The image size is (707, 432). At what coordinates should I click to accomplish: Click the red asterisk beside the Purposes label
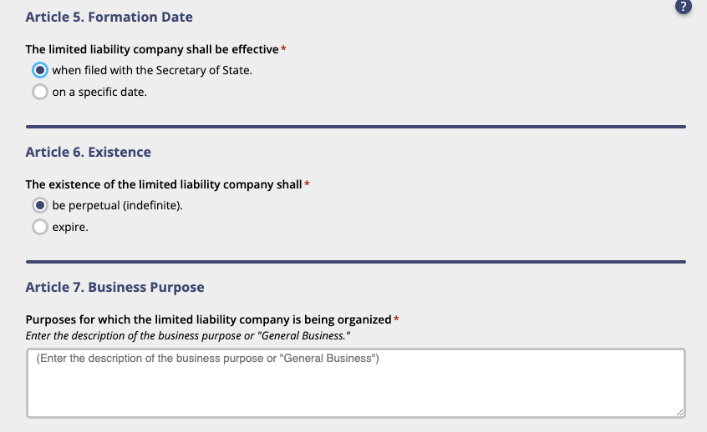coord(396,319)
